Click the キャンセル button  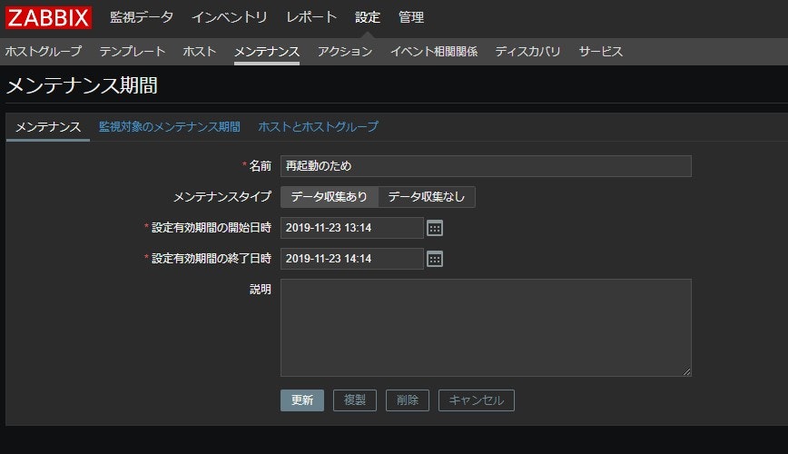(x=477, y=400)
